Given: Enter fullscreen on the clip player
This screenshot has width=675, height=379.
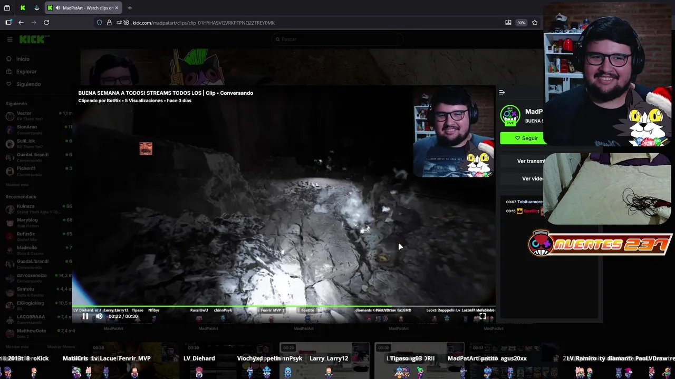Looking at the screenshot, I should point(483,316).
